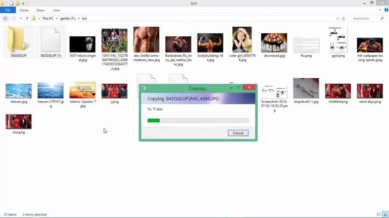Screen dimensions: 389x218
Task: Select the 842GGLUF folder
Action: (19, 42)
